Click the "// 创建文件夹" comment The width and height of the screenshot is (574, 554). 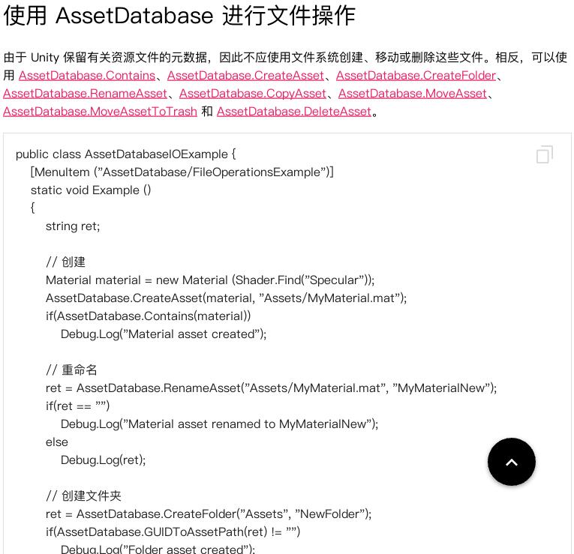point(83,496)
